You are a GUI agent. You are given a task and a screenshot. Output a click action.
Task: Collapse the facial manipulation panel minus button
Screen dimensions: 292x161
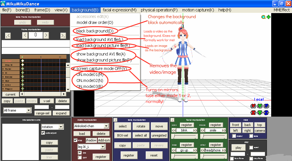click(x=172, y=120)
